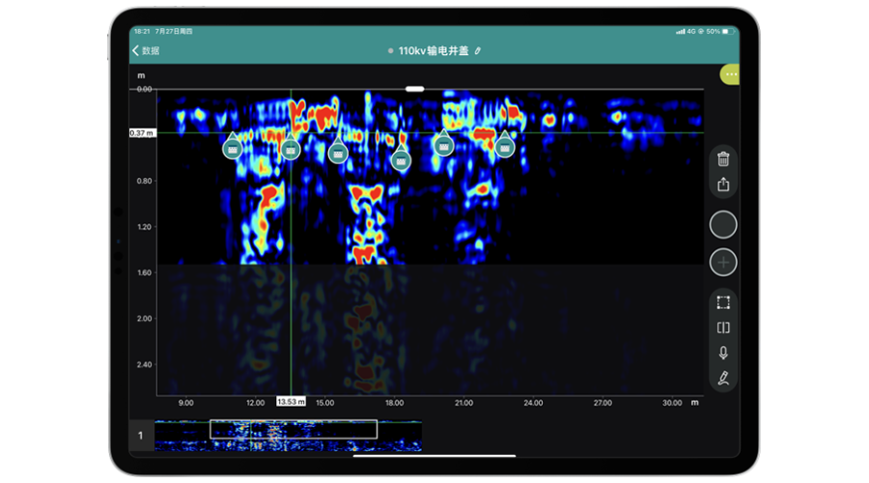Tap the trash delete icon
This screenshot has height=483, width=869.
723,159
